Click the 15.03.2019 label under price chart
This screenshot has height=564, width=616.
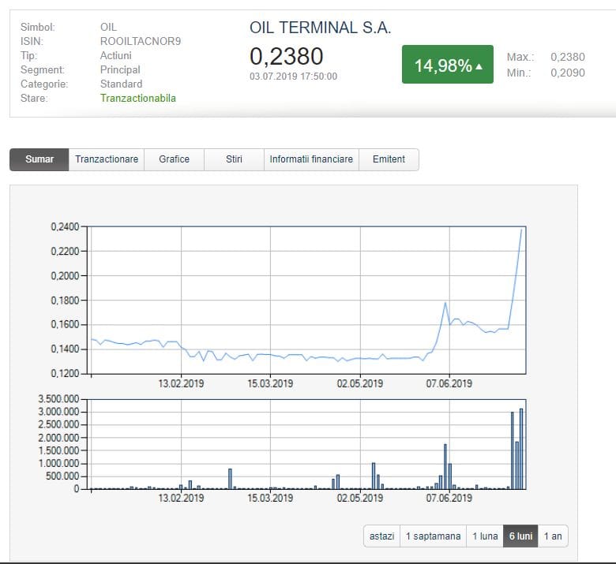tap(270, 383)
